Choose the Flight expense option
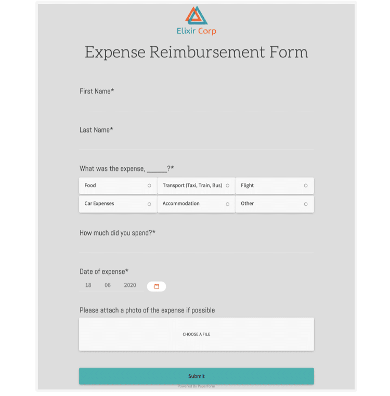This screenshot has height=396, width=390. click(274, 186)
